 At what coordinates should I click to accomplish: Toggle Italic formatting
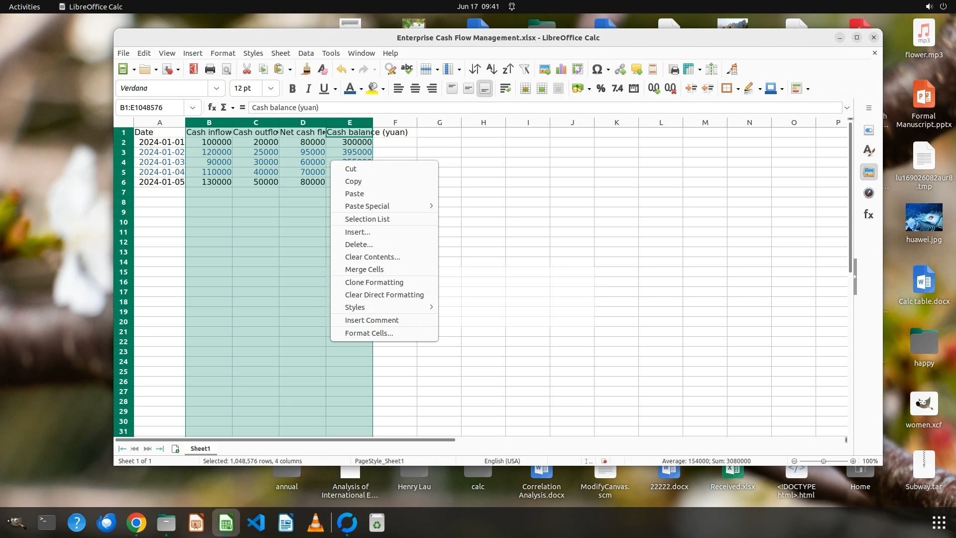pyautogui.click(x=308, y=89)
